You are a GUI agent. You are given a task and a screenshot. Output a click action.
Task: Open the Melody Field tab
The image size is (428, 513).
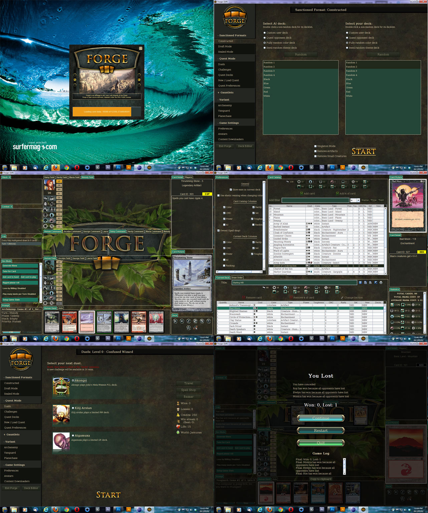pyautogui.click(x=87, y=177)
